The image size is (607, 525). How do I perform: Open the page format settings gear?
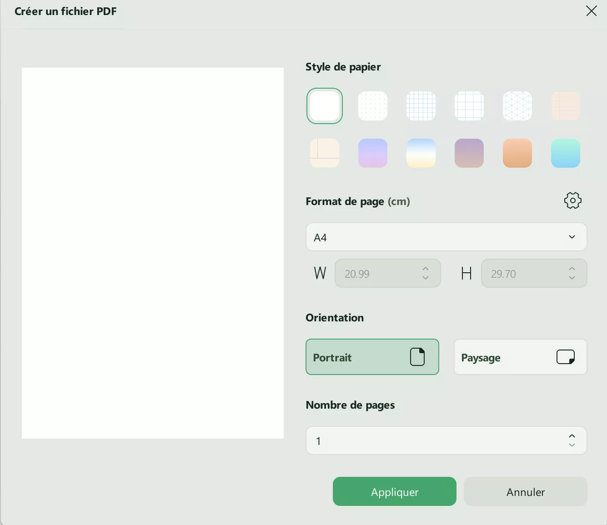point(572,200)
